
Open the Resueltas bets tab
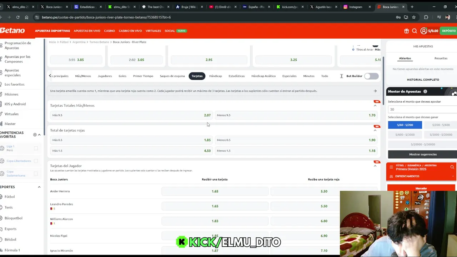point(441,58)
